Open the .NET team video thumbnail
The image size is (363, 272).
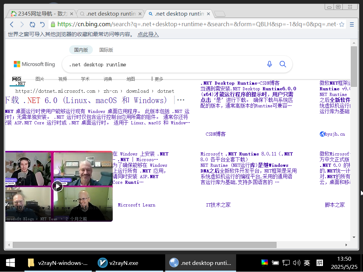[59, 186]
